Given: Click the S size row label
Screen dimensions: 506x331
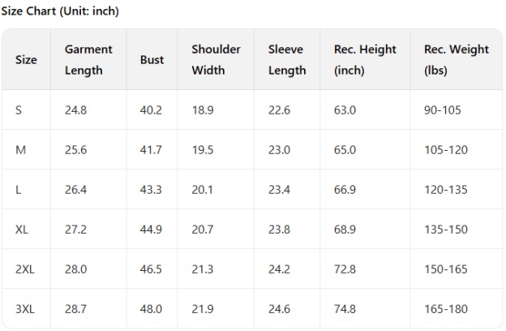Looking at the screenshot, I should tap(19, 110).
